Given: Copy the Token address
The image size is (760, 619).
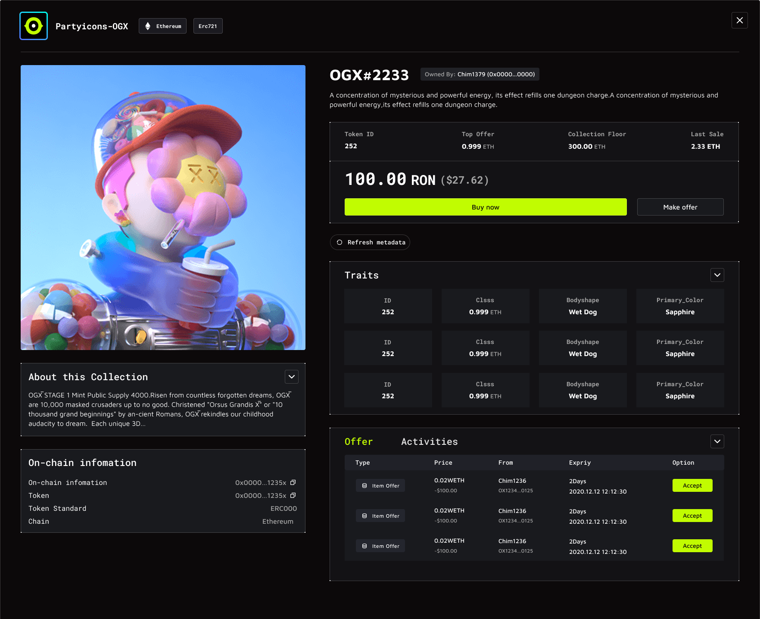Looking at the screenshot, I should point(293,495).
